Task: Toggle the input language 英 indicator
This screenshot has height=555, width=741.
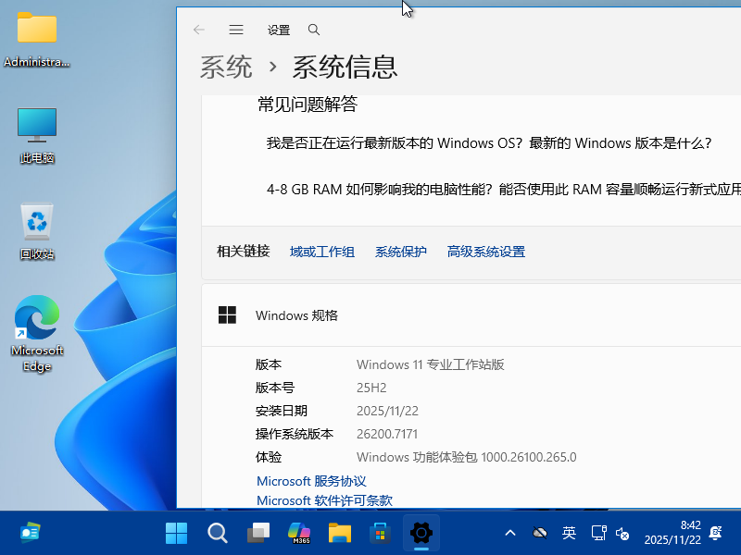Action: tap(569, 534)
